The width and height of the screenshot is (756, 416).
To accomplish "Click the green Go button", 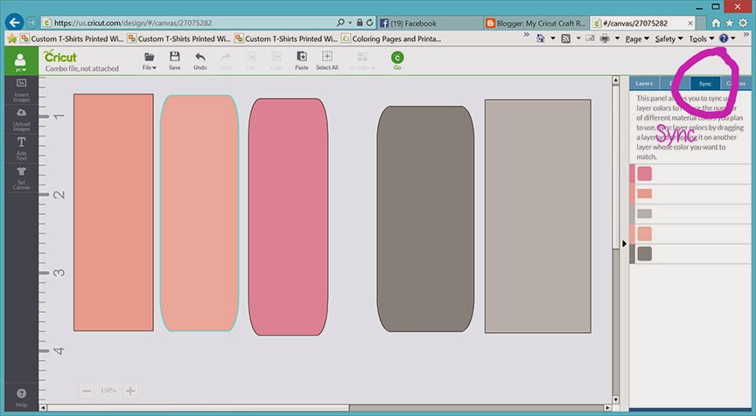I will [397, 60].
